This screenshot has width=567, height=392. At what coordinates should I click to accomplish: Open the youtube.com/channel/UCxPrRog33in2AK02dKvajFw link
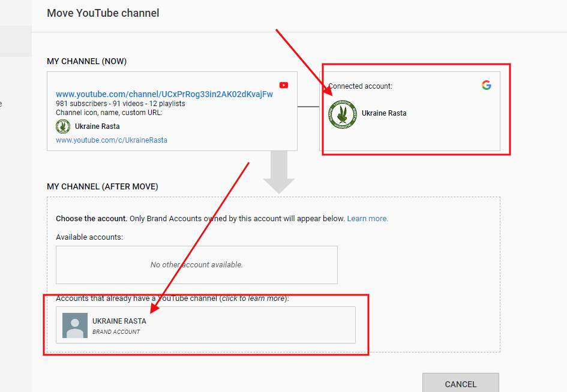click(x=164, y=94)
